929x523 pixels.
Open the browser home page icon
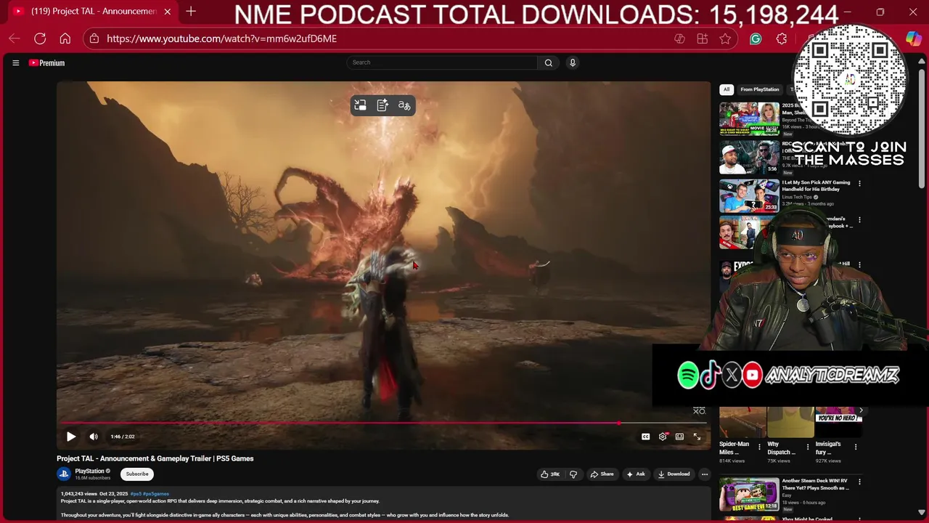[65, 38]
